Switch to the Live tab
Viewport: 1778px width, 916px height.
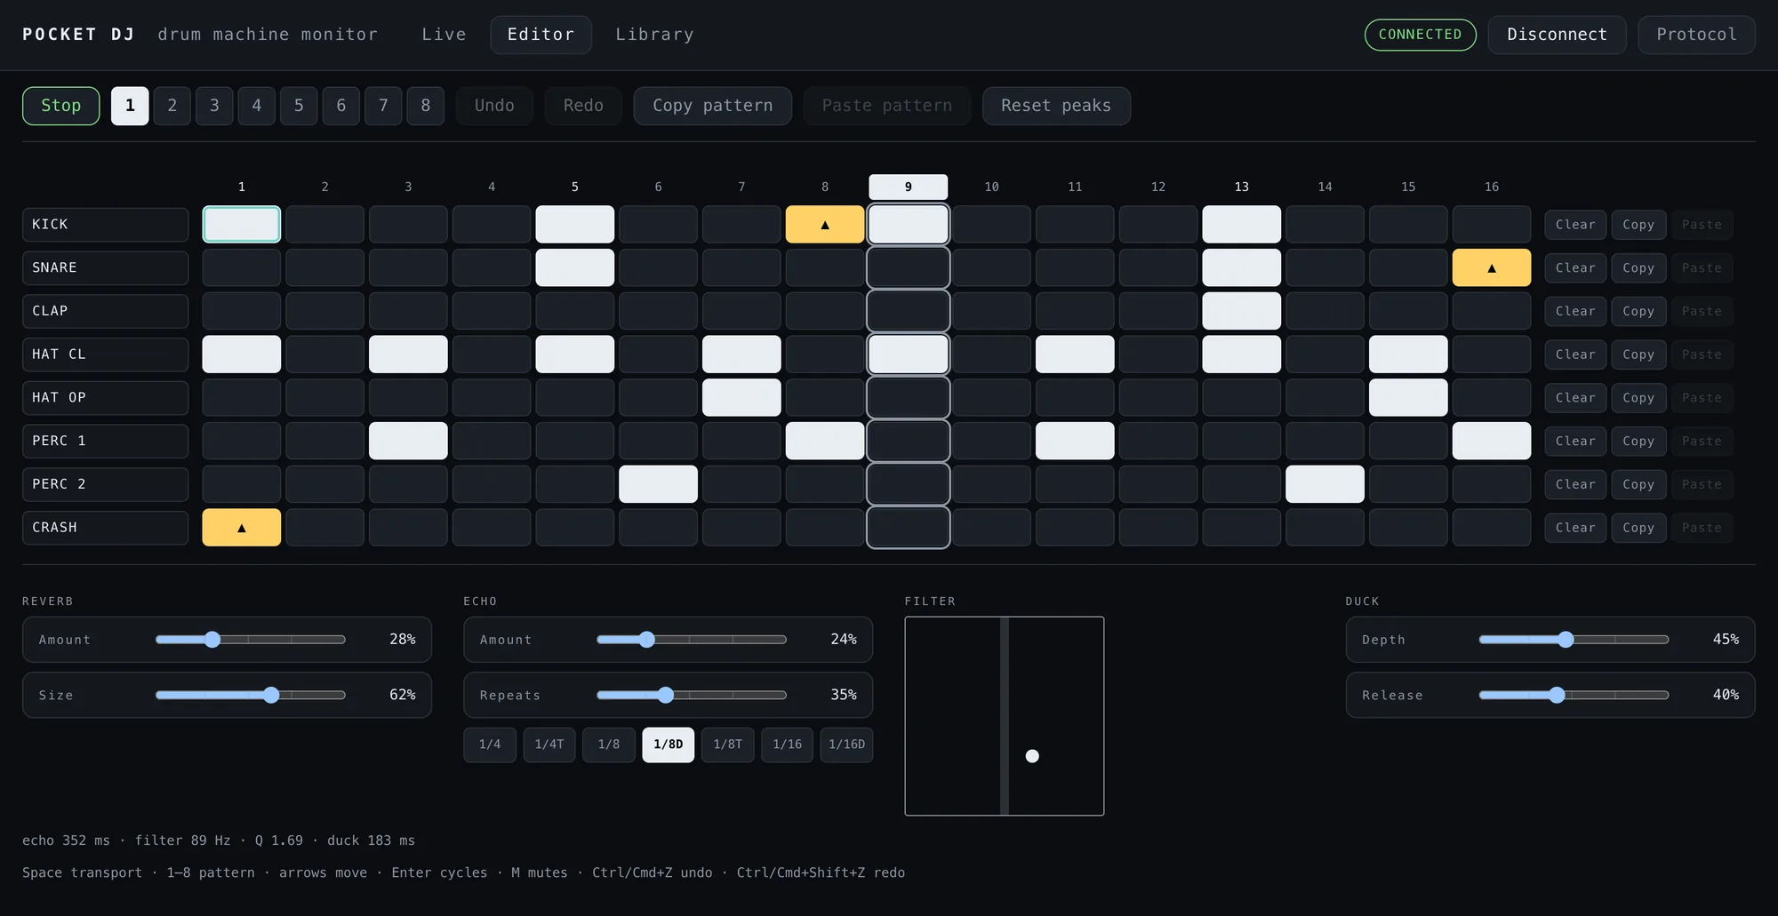point(444,35)
